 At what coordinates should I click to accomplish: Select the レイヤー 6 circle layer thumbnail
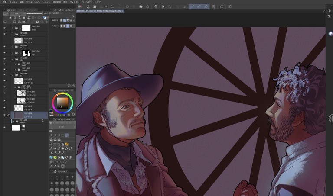tap(21, 100)
